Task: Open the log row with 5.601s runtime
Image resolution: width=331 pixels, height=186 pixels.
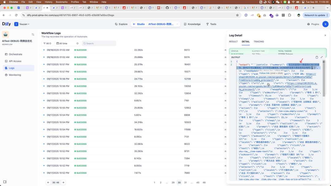Action: 134,115
